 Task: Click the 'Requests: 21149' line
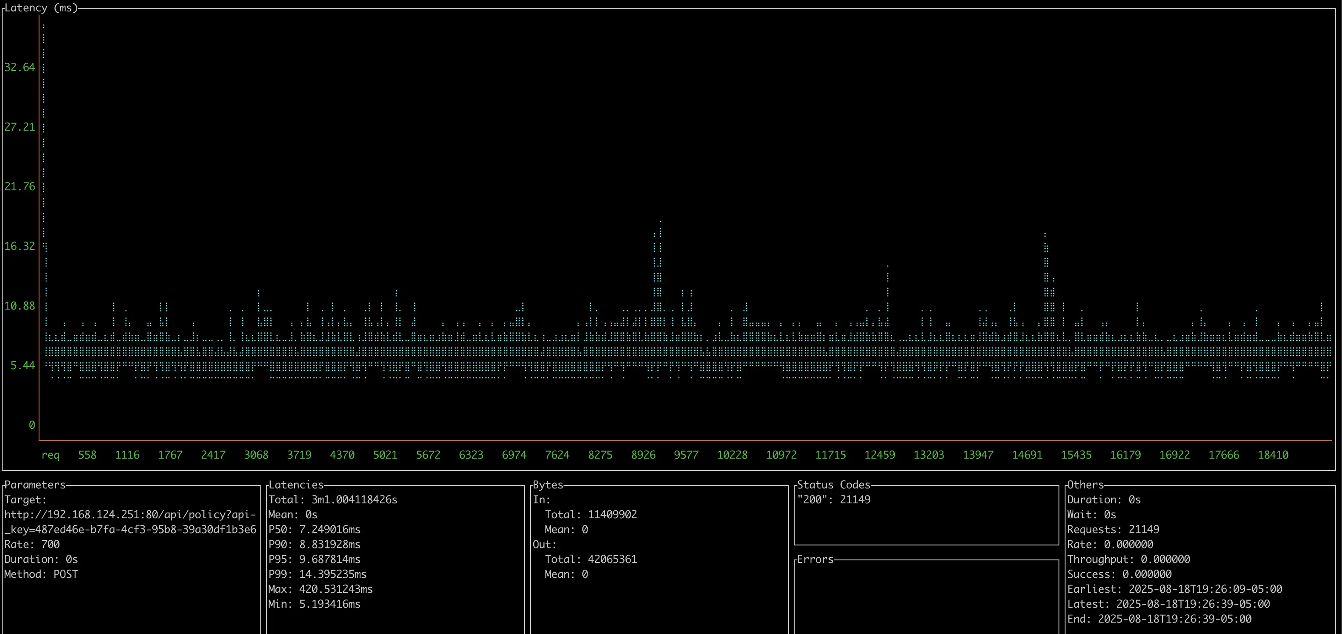coord(1113,530)
